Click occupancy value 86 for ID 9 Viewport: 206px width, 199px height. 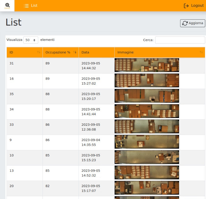coord(47,140)
